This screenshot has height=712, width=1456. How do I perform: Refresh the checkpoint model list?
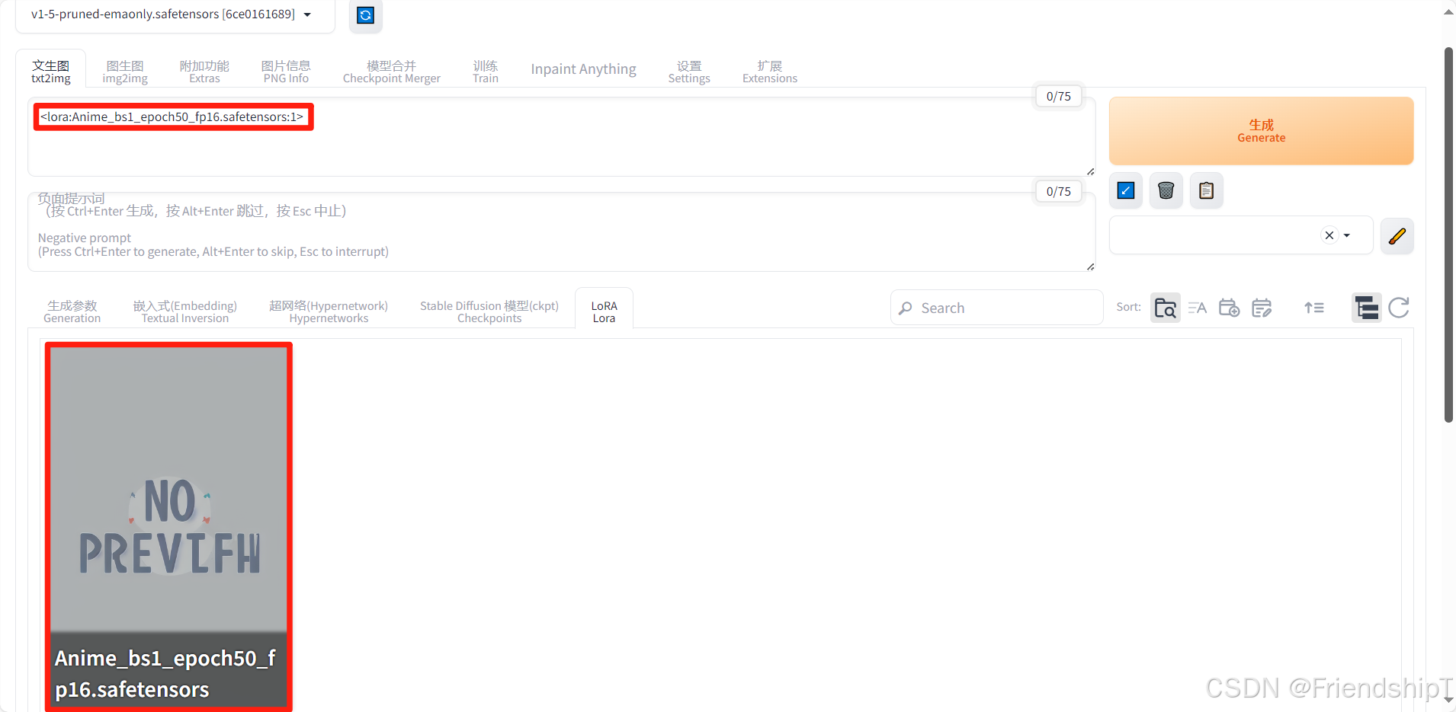point(365,15)
